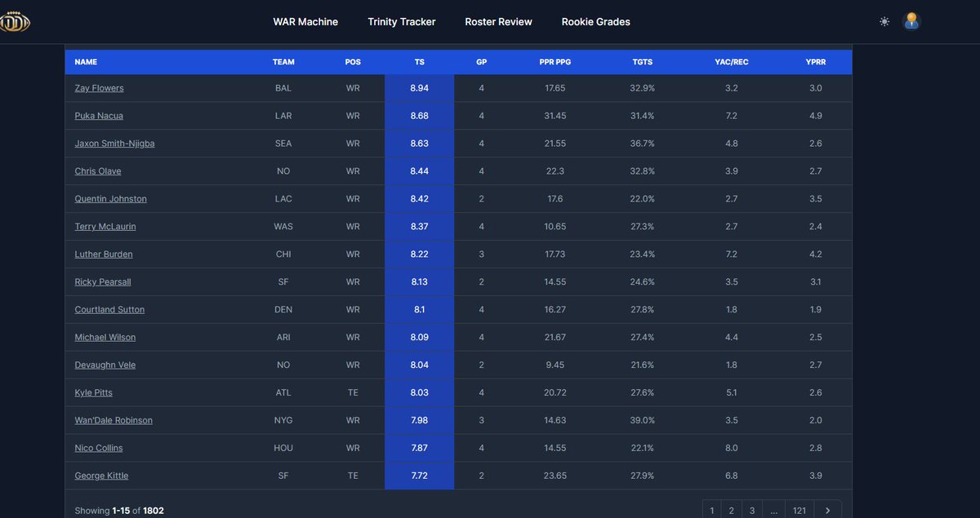Go to page 3
This screenshot has height=518, width=980.
(751, 510)
